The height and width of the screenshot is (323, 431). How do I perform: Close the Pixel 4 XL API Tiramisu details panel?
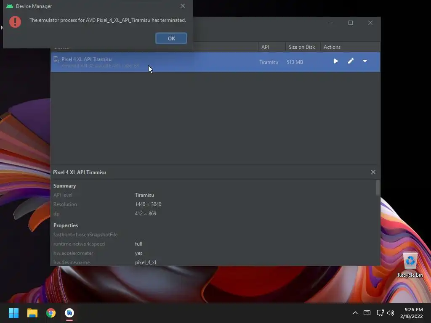tap(373, 172)
